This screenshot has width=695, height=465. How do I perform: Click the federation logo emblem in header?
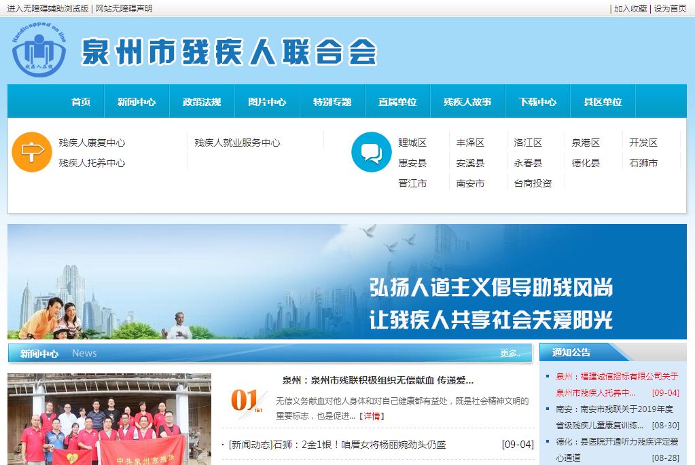[39, 50]
